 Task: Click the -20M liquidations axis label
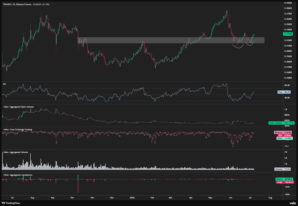[x=287, y=187]
